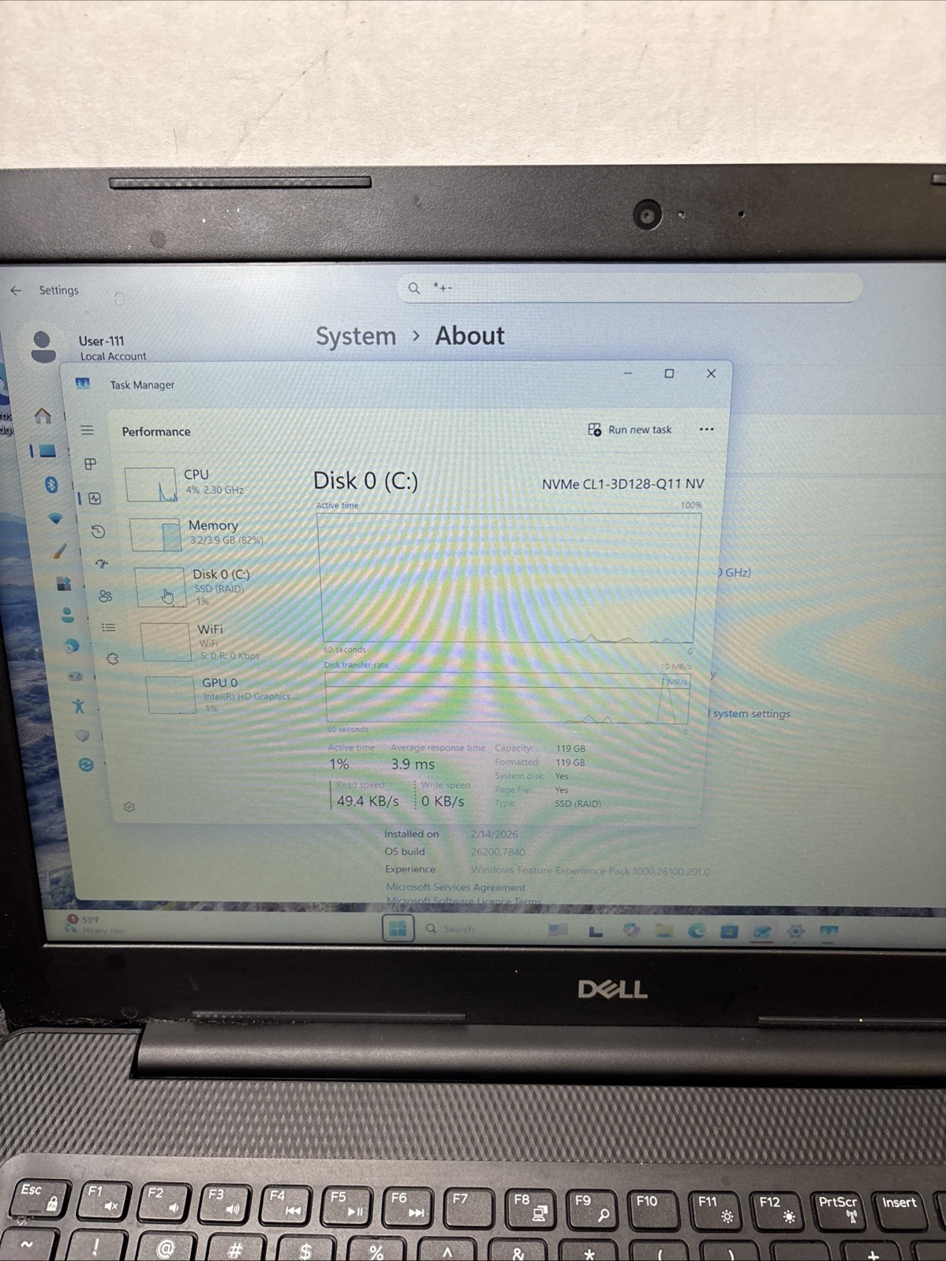
Task: Open Processes page in Task Manager sidebar
Action: tap(91, 464)
